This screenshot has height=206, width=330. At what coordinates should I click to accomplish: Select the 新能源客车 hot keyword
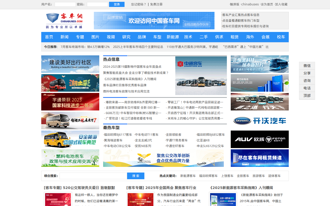coord(188,176)
